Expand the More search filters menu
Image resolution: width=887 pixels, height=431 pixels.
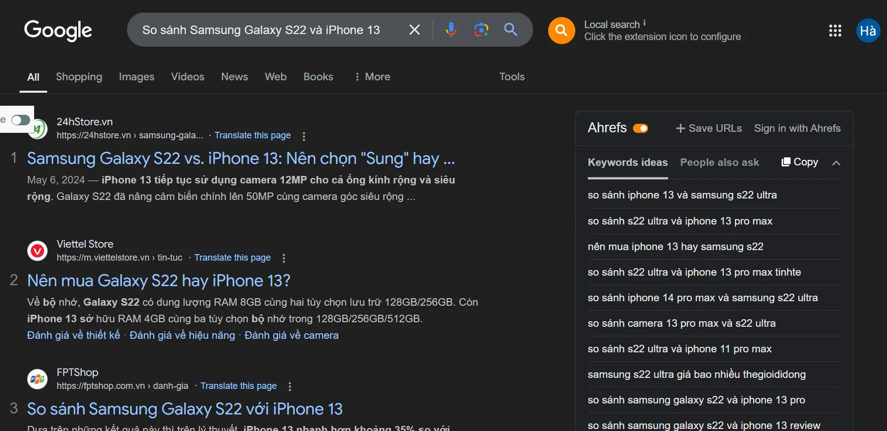372,77
